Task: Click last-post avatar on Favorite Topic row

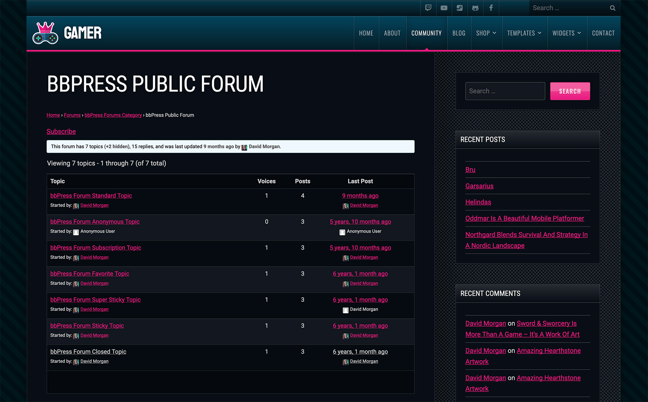Action: tap(346, 284)
